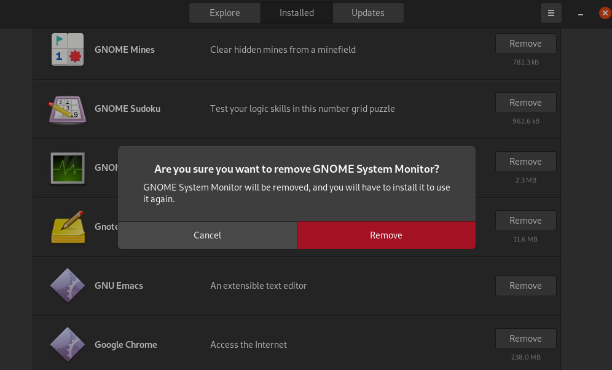The image size is (612, 370).
Task: Select the Google Chrome app name
Action: pos(126,345)
